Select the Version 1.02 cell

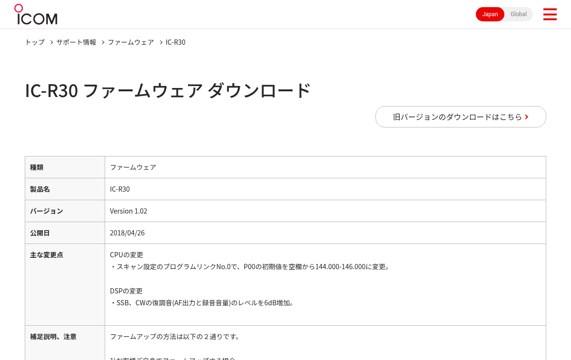tap(325, 211)
